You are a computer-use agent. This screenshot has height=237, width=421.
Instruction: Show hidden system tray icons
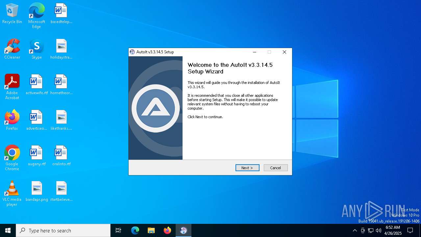pyautogui.click(x=355, y=230)
